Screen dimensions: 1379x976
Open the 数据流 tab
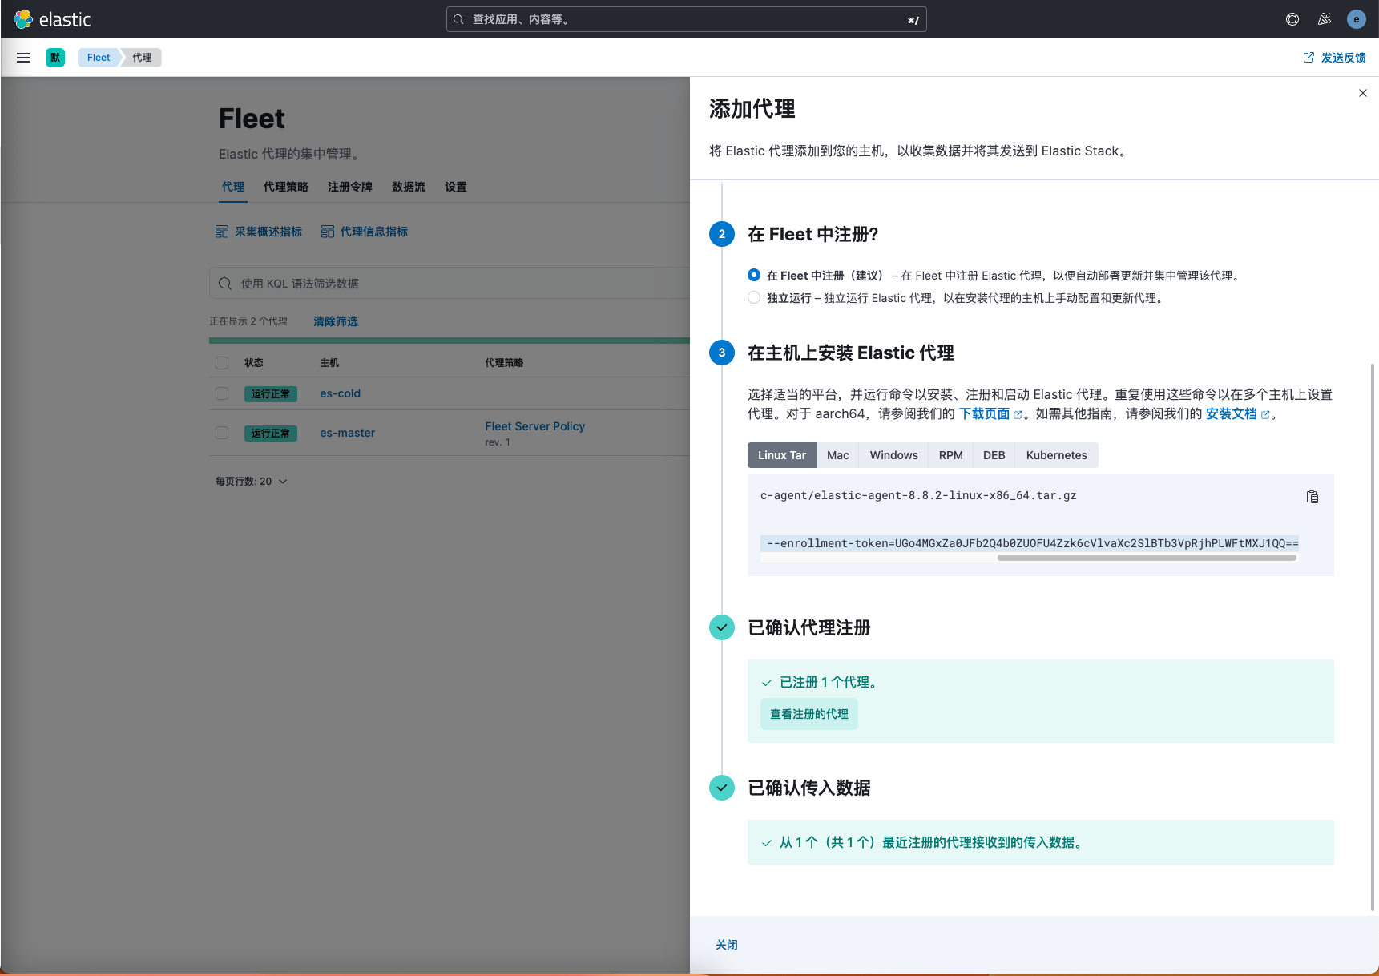click(x=409, y=187)
